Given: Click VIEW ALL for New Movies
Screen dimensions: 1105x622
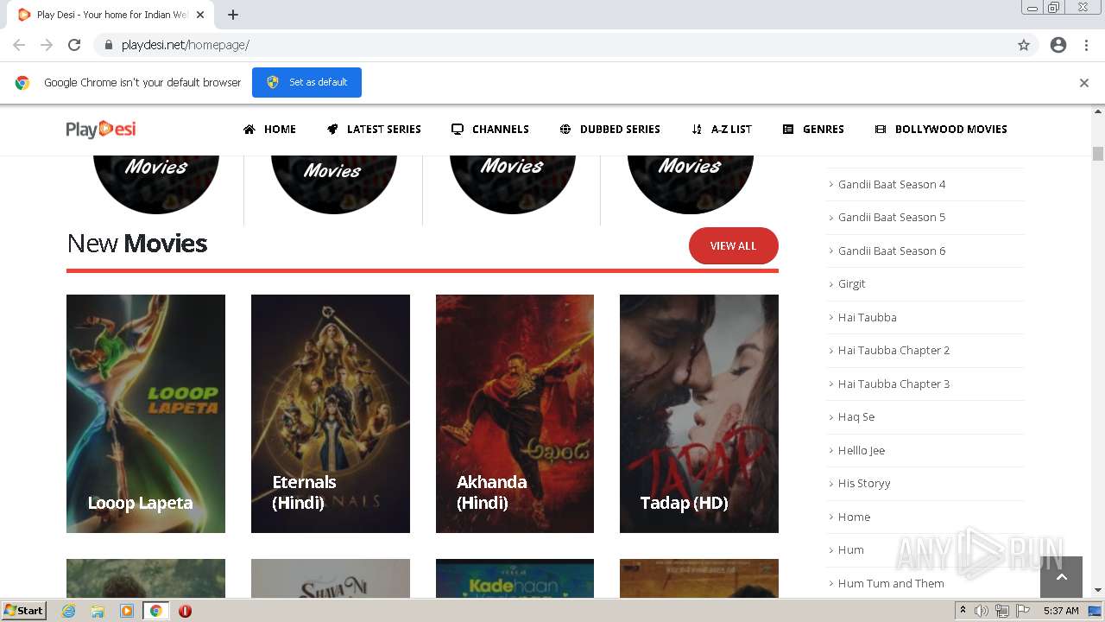Looking at the screenshot, I should pos(734,246).
